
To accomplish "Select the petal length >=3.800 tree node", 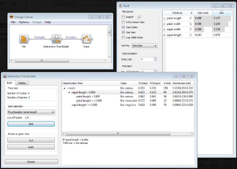I will tap(89, 101).
